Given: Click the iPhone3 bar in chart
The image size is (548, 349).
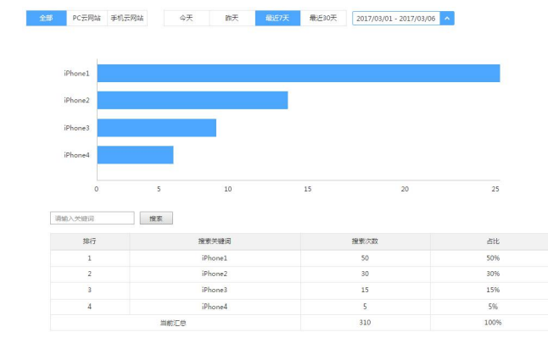Looking at the screenshot, I should click(156, 128).
